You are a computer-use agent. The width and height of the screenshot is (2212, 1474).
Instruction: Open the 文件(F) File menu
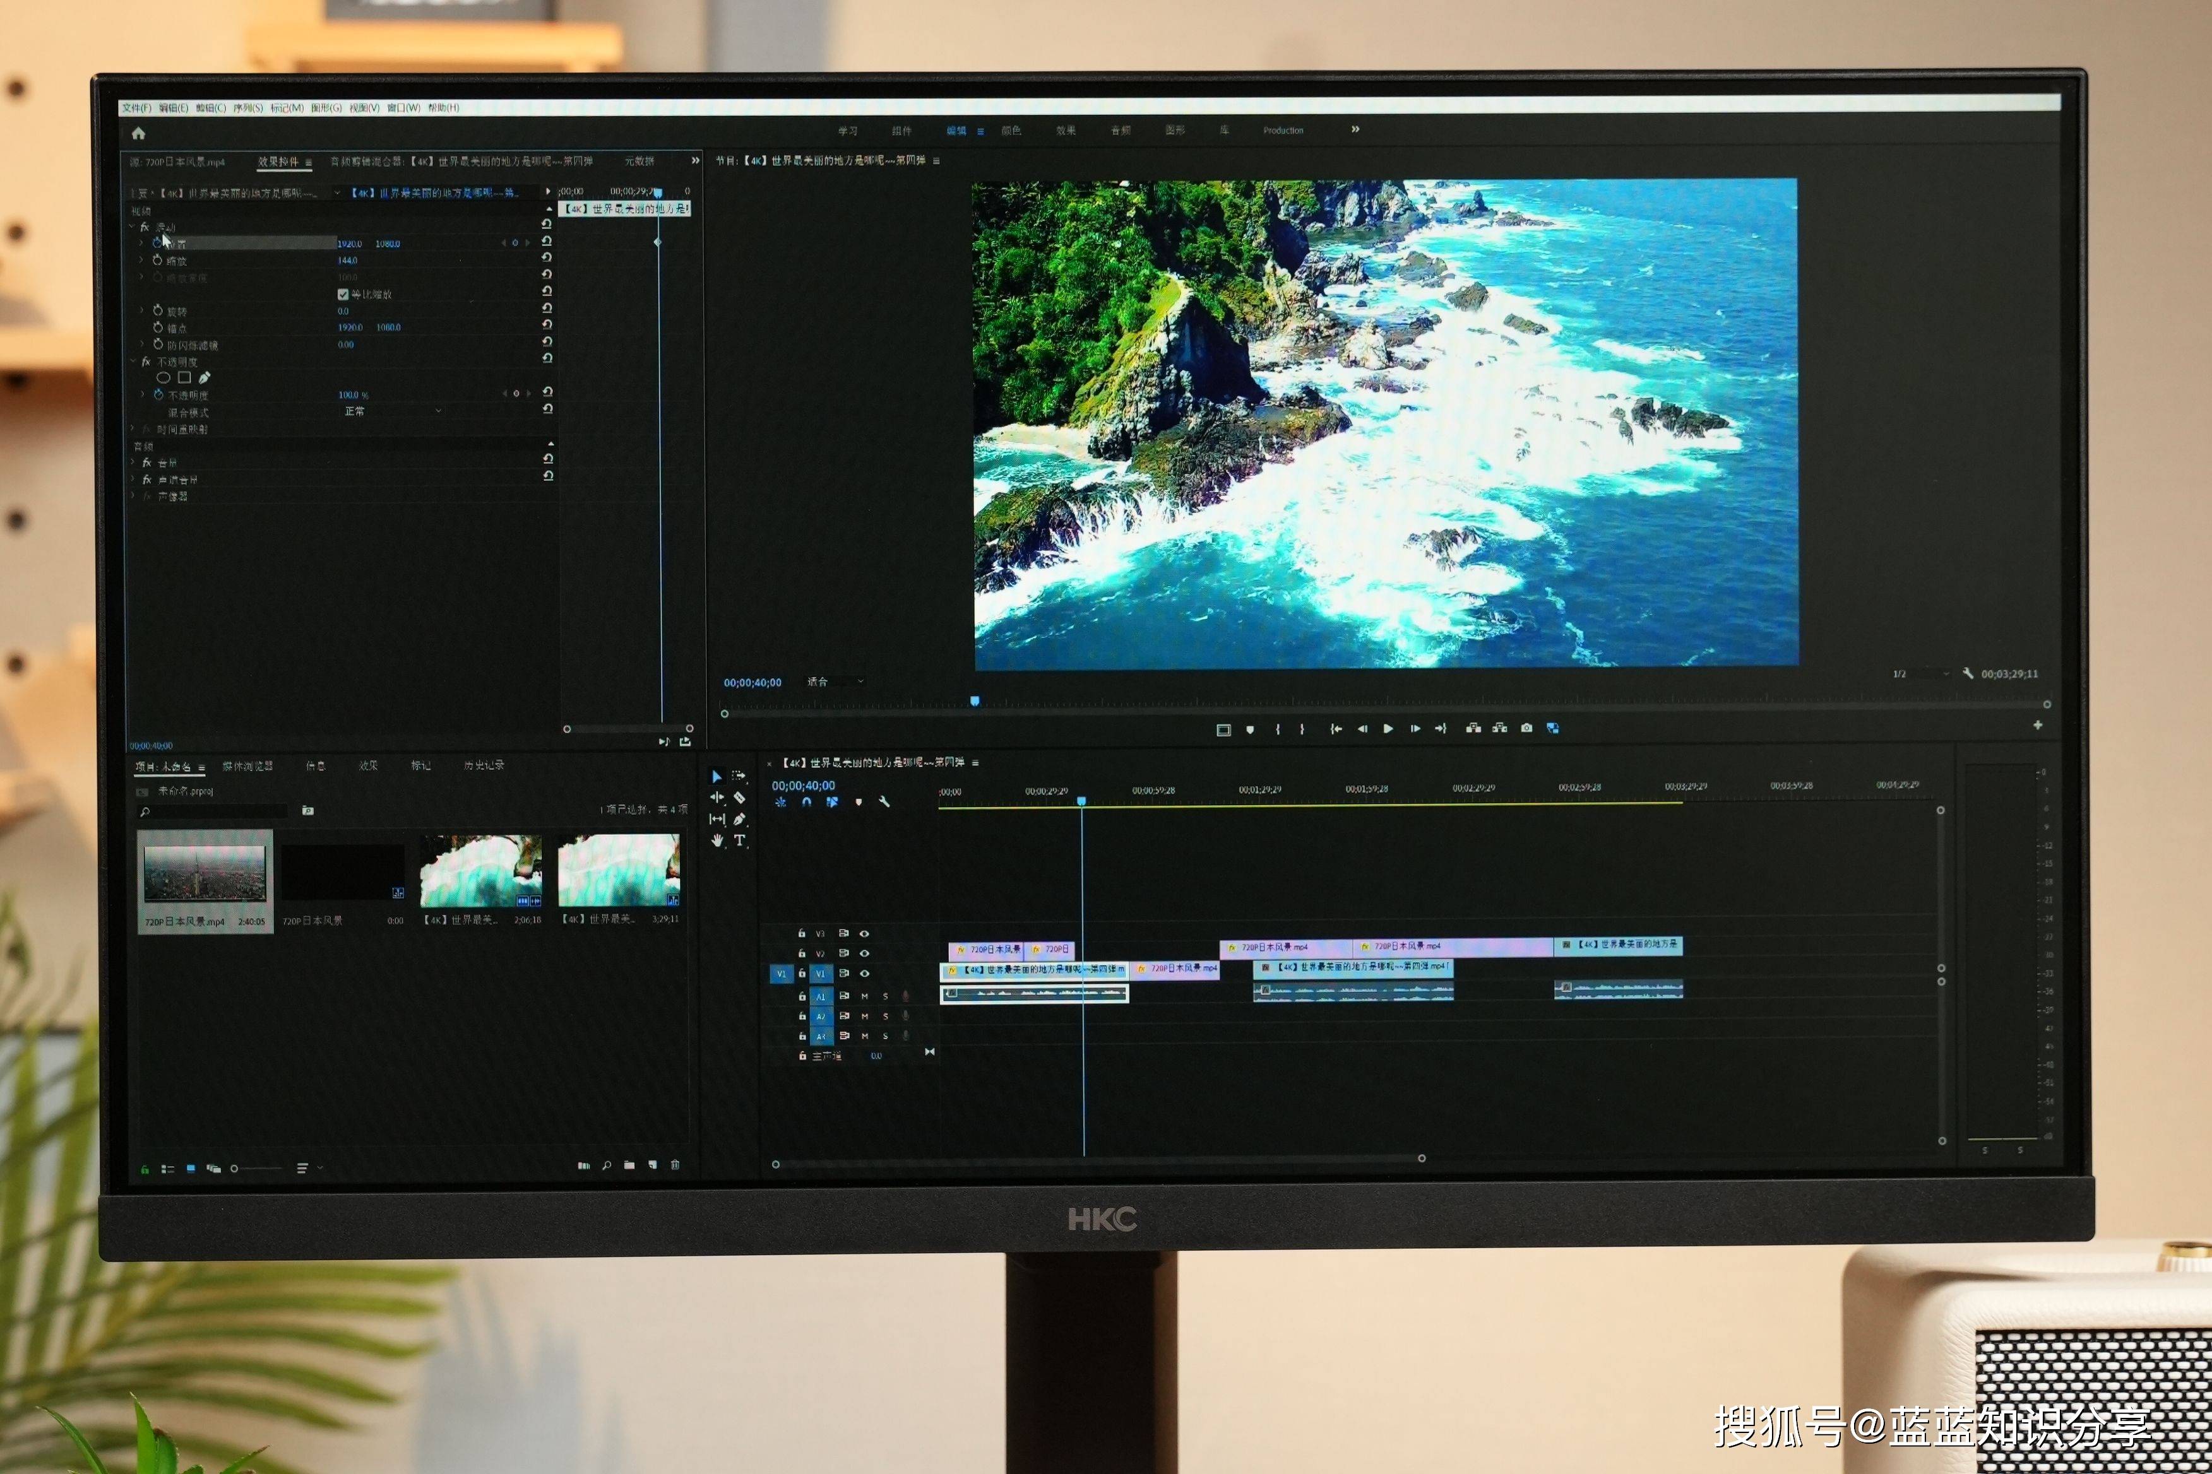tap(136, 108)
